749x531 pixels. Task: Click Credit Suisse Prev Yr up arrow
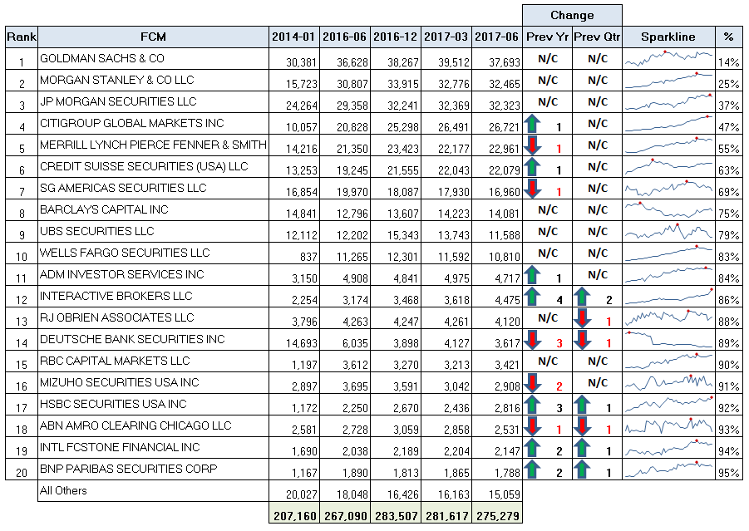tap(532, 167)
